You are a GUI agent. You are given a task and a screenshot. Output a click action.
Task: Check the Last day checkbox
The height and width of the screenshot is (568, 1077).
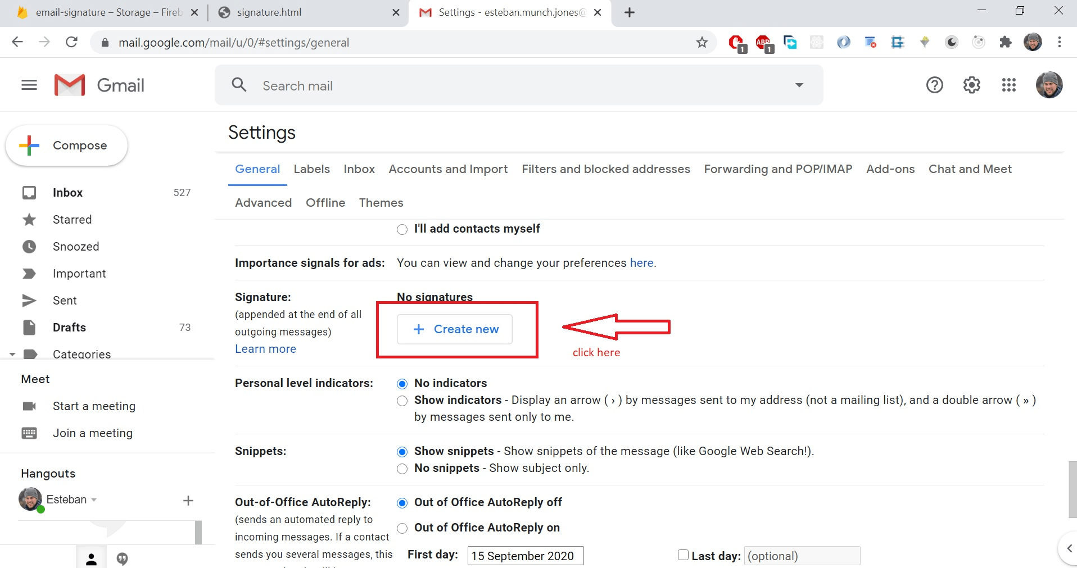point(682,555)
